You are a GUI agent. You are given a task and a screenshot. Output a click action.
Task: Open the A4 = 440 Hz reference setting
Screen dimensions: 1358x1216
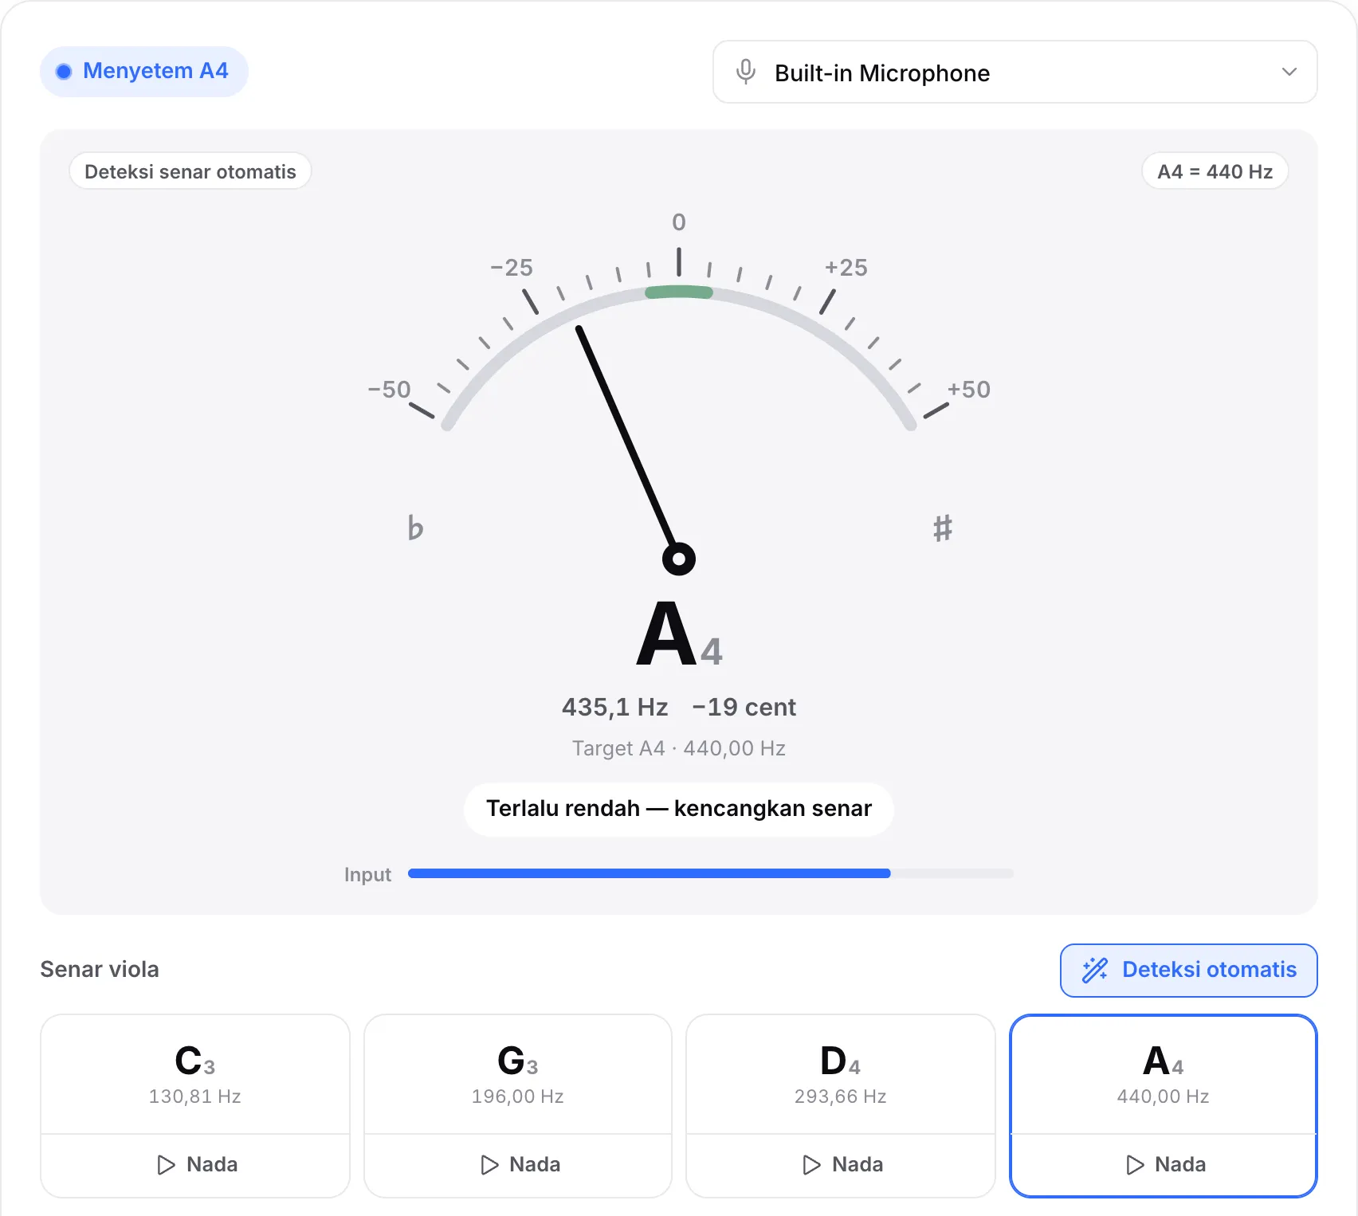click(1215, 171)
